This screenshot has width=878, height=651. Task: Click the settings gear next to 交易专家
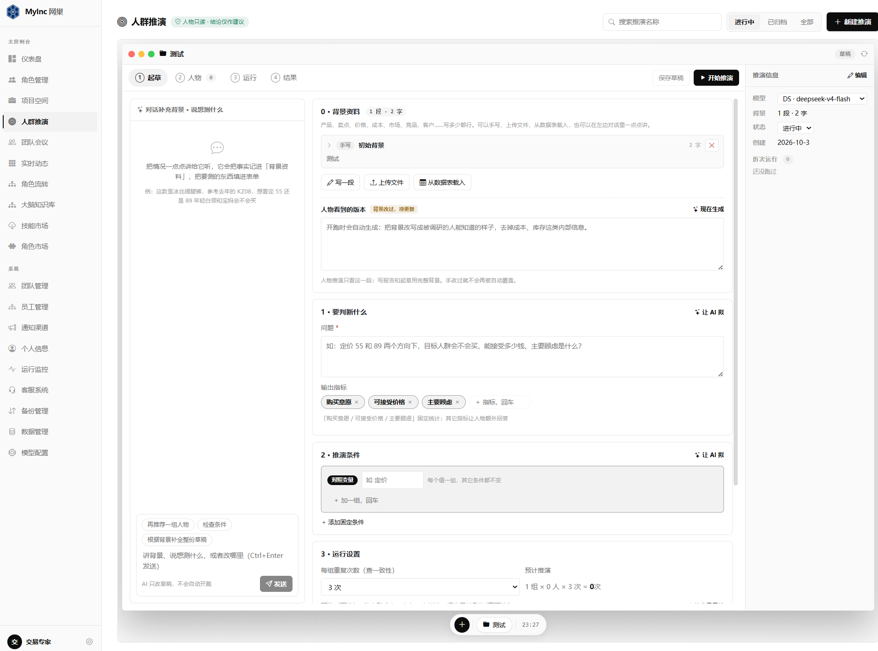(89, 641)
